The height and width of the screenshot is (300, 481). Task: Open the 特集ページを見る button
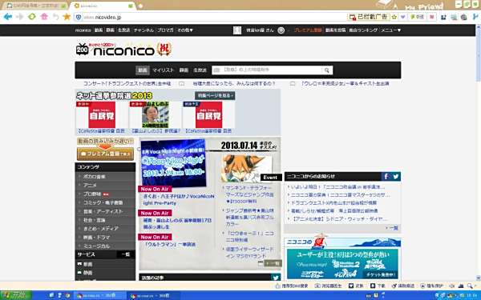215,95
